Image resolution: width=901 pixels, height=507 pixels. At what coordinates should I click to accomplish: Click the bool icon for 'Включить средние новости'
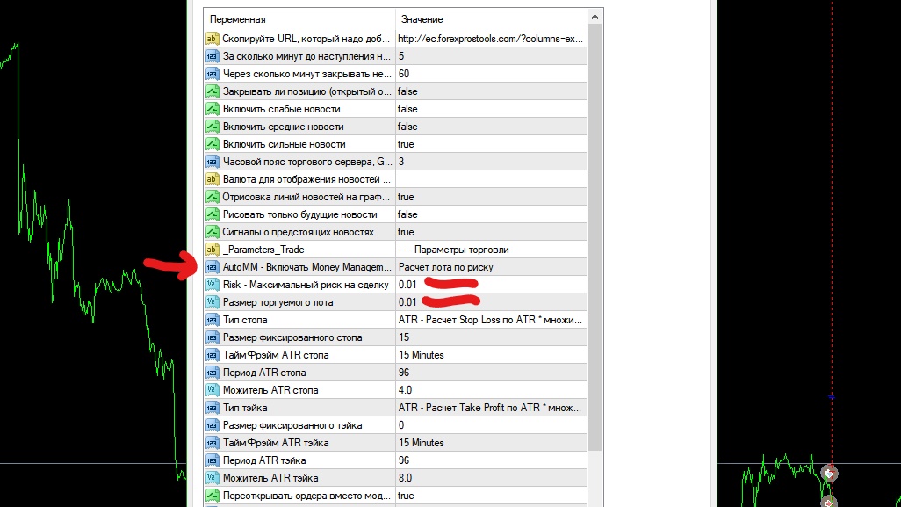point(212,127)
